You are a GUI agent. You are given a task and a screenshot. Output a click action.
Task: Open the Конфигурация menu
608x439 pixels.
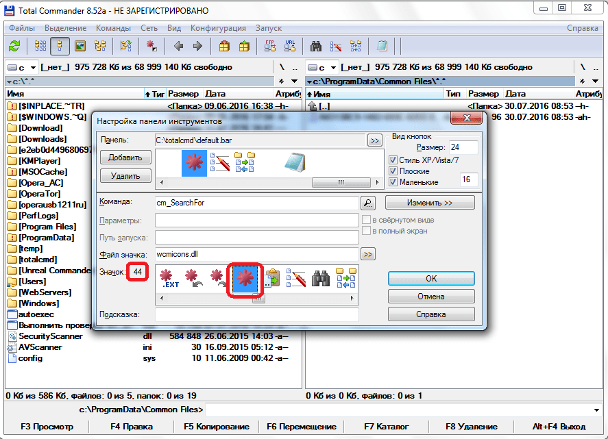(218, 28)
